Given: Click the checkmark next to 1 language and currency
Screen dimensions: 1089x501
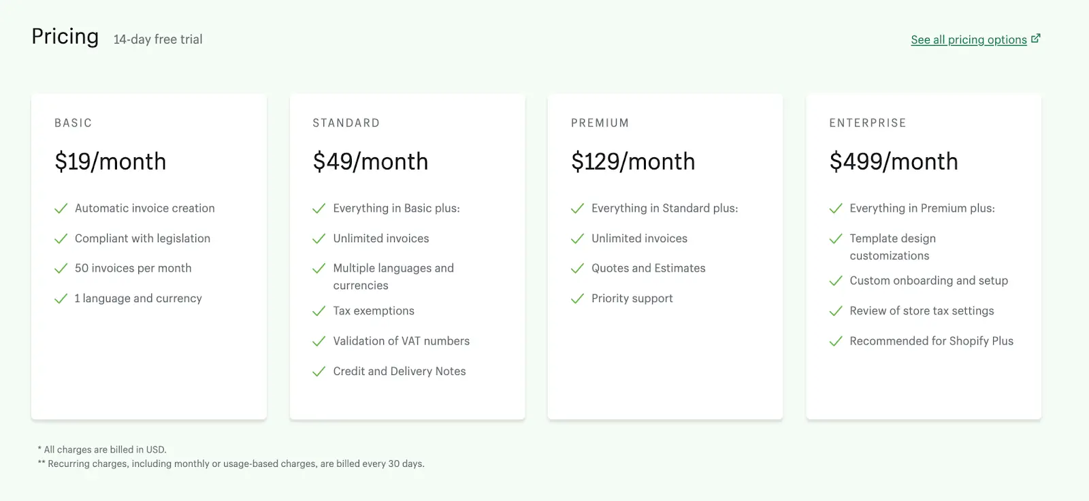Looking at the screenshot, I should [x=60, y=298].
